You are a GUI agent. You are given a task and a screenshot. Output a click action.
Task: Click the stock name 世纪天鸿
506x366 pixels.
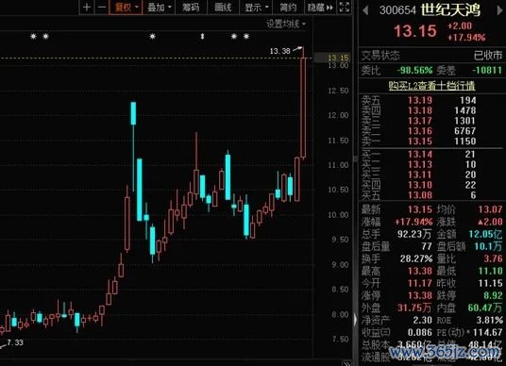tap(450, 10)
